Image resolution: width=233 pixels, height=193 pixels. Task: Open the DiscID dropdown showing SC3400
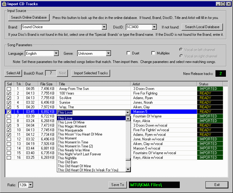coord(154,27)
